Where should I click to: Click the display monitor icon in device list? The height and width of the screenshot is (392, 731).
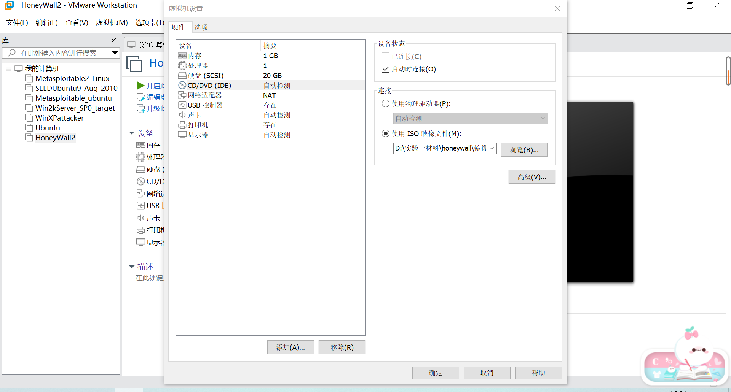[182, 135]
